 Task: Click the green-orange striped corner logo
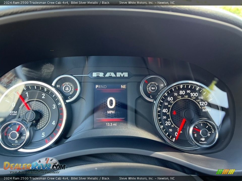click(225, 172)
